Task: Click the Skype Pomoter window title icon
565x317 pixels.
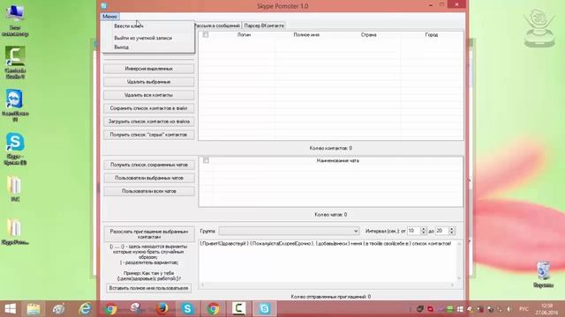Action: pos(104,6)
